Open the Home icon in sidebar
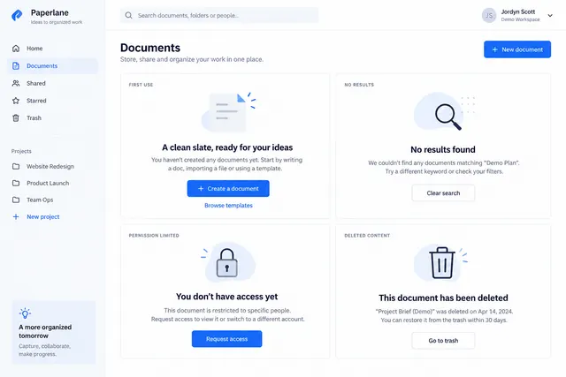 point(16,49)
